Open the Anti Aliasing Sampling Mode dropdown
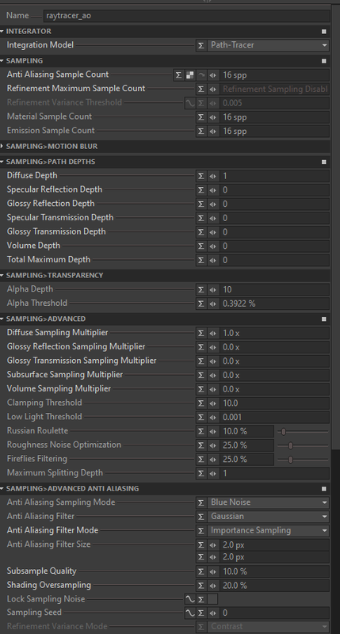Viewport: 340px width, 634px height. (x=268, y=502)
